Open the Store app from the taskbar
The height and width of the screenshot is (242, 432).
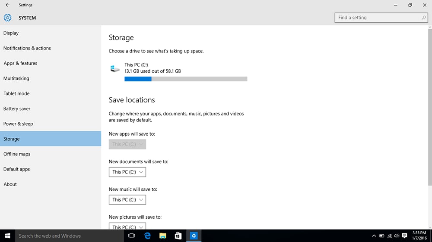click(178, 236)
